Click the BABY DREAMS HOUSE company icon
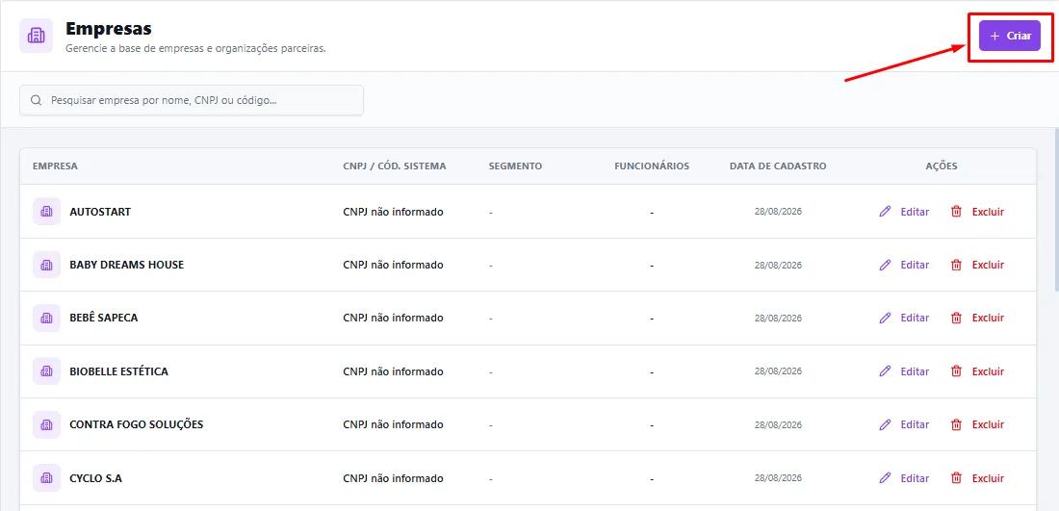 tap(46, 265)
